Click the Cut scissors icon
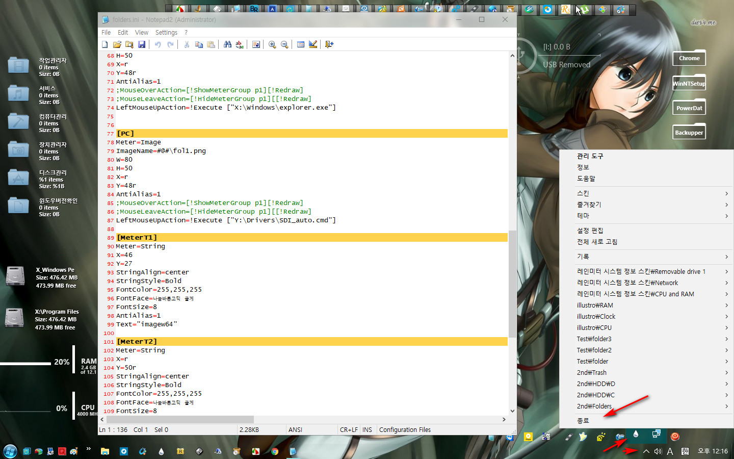 pos(187,44)
